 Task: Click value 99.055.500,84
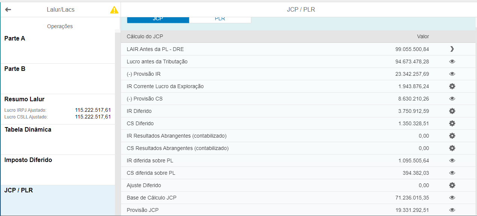tap(412, 49)
